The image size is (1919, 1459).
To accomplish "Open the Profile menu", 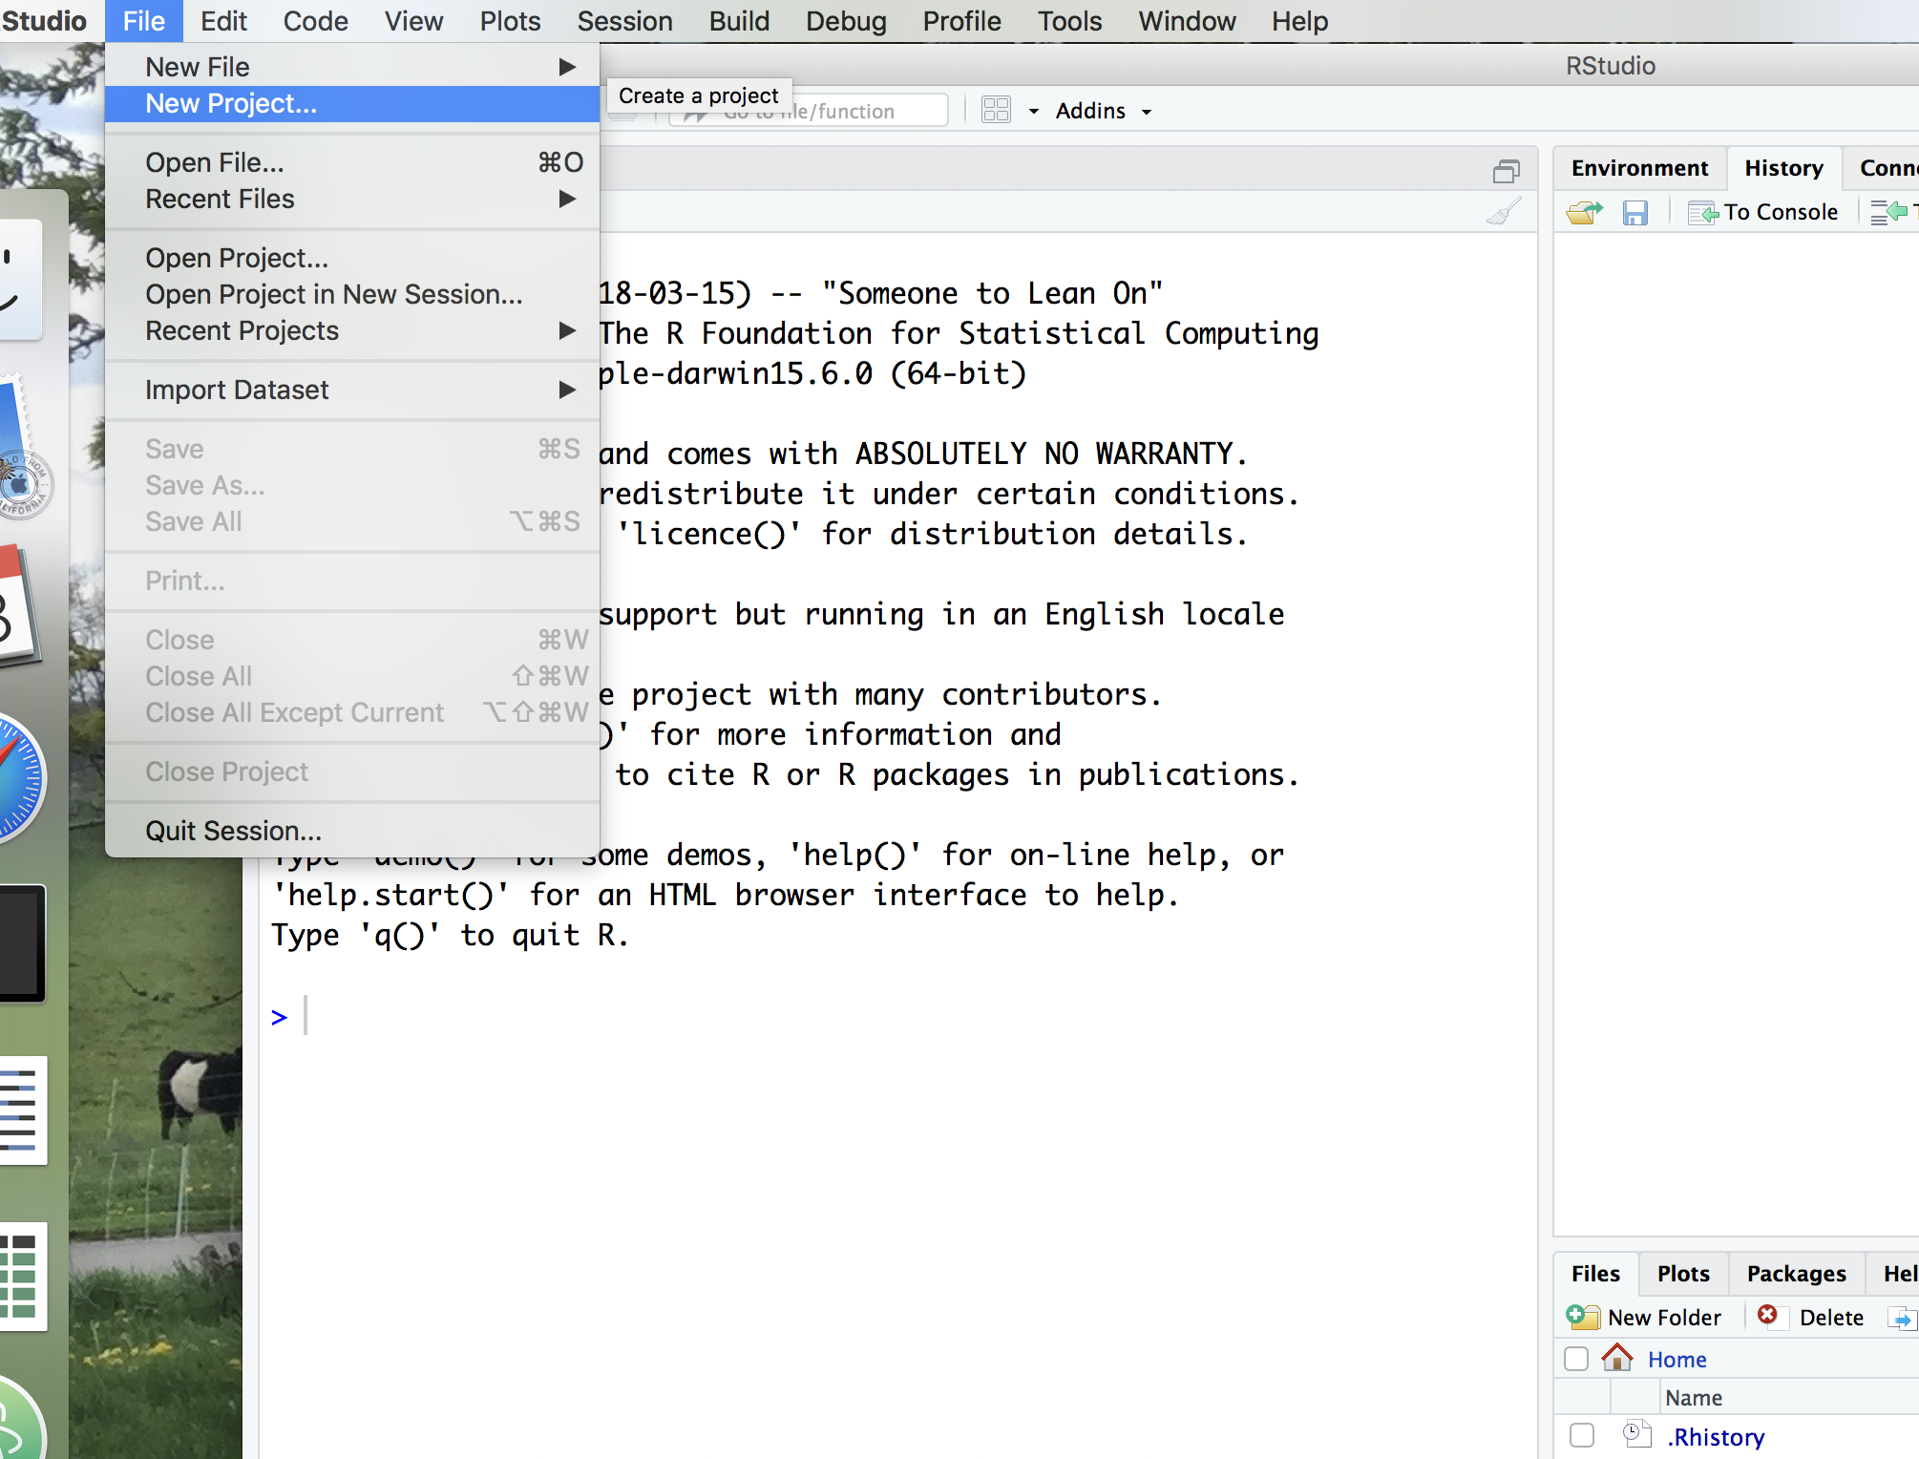I will coord(961,21).
